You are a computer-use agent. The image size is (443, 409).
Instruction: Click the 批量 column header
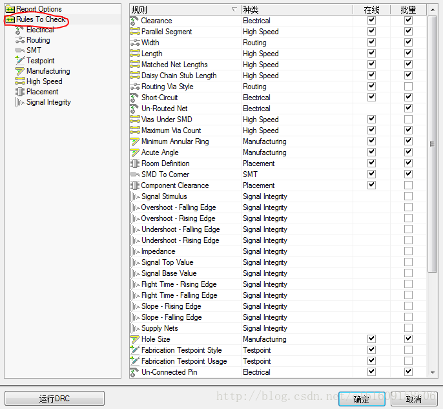click(408, 10)
